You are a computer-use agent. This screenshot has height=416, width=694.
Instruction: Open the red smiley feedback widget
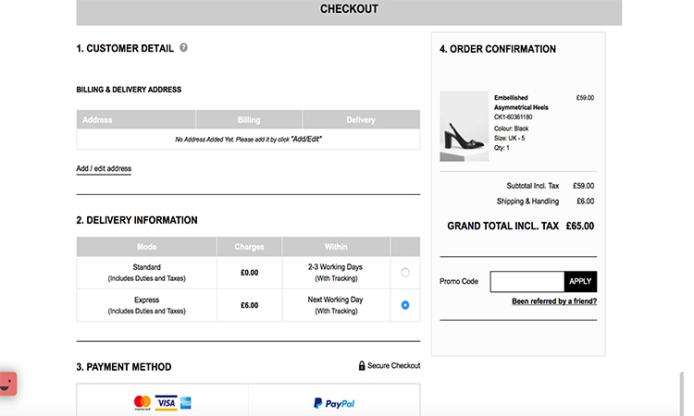point(7,383)
